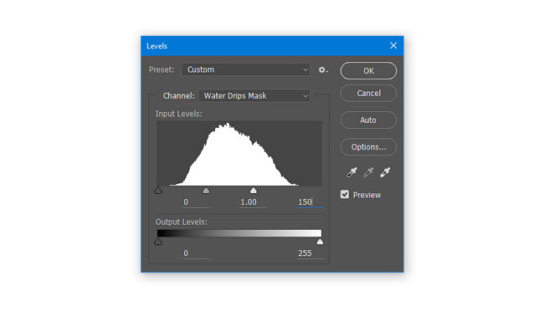Select the white point eyedropper
544x311 pixels.
pyautogui.click(x=385, y=172)
